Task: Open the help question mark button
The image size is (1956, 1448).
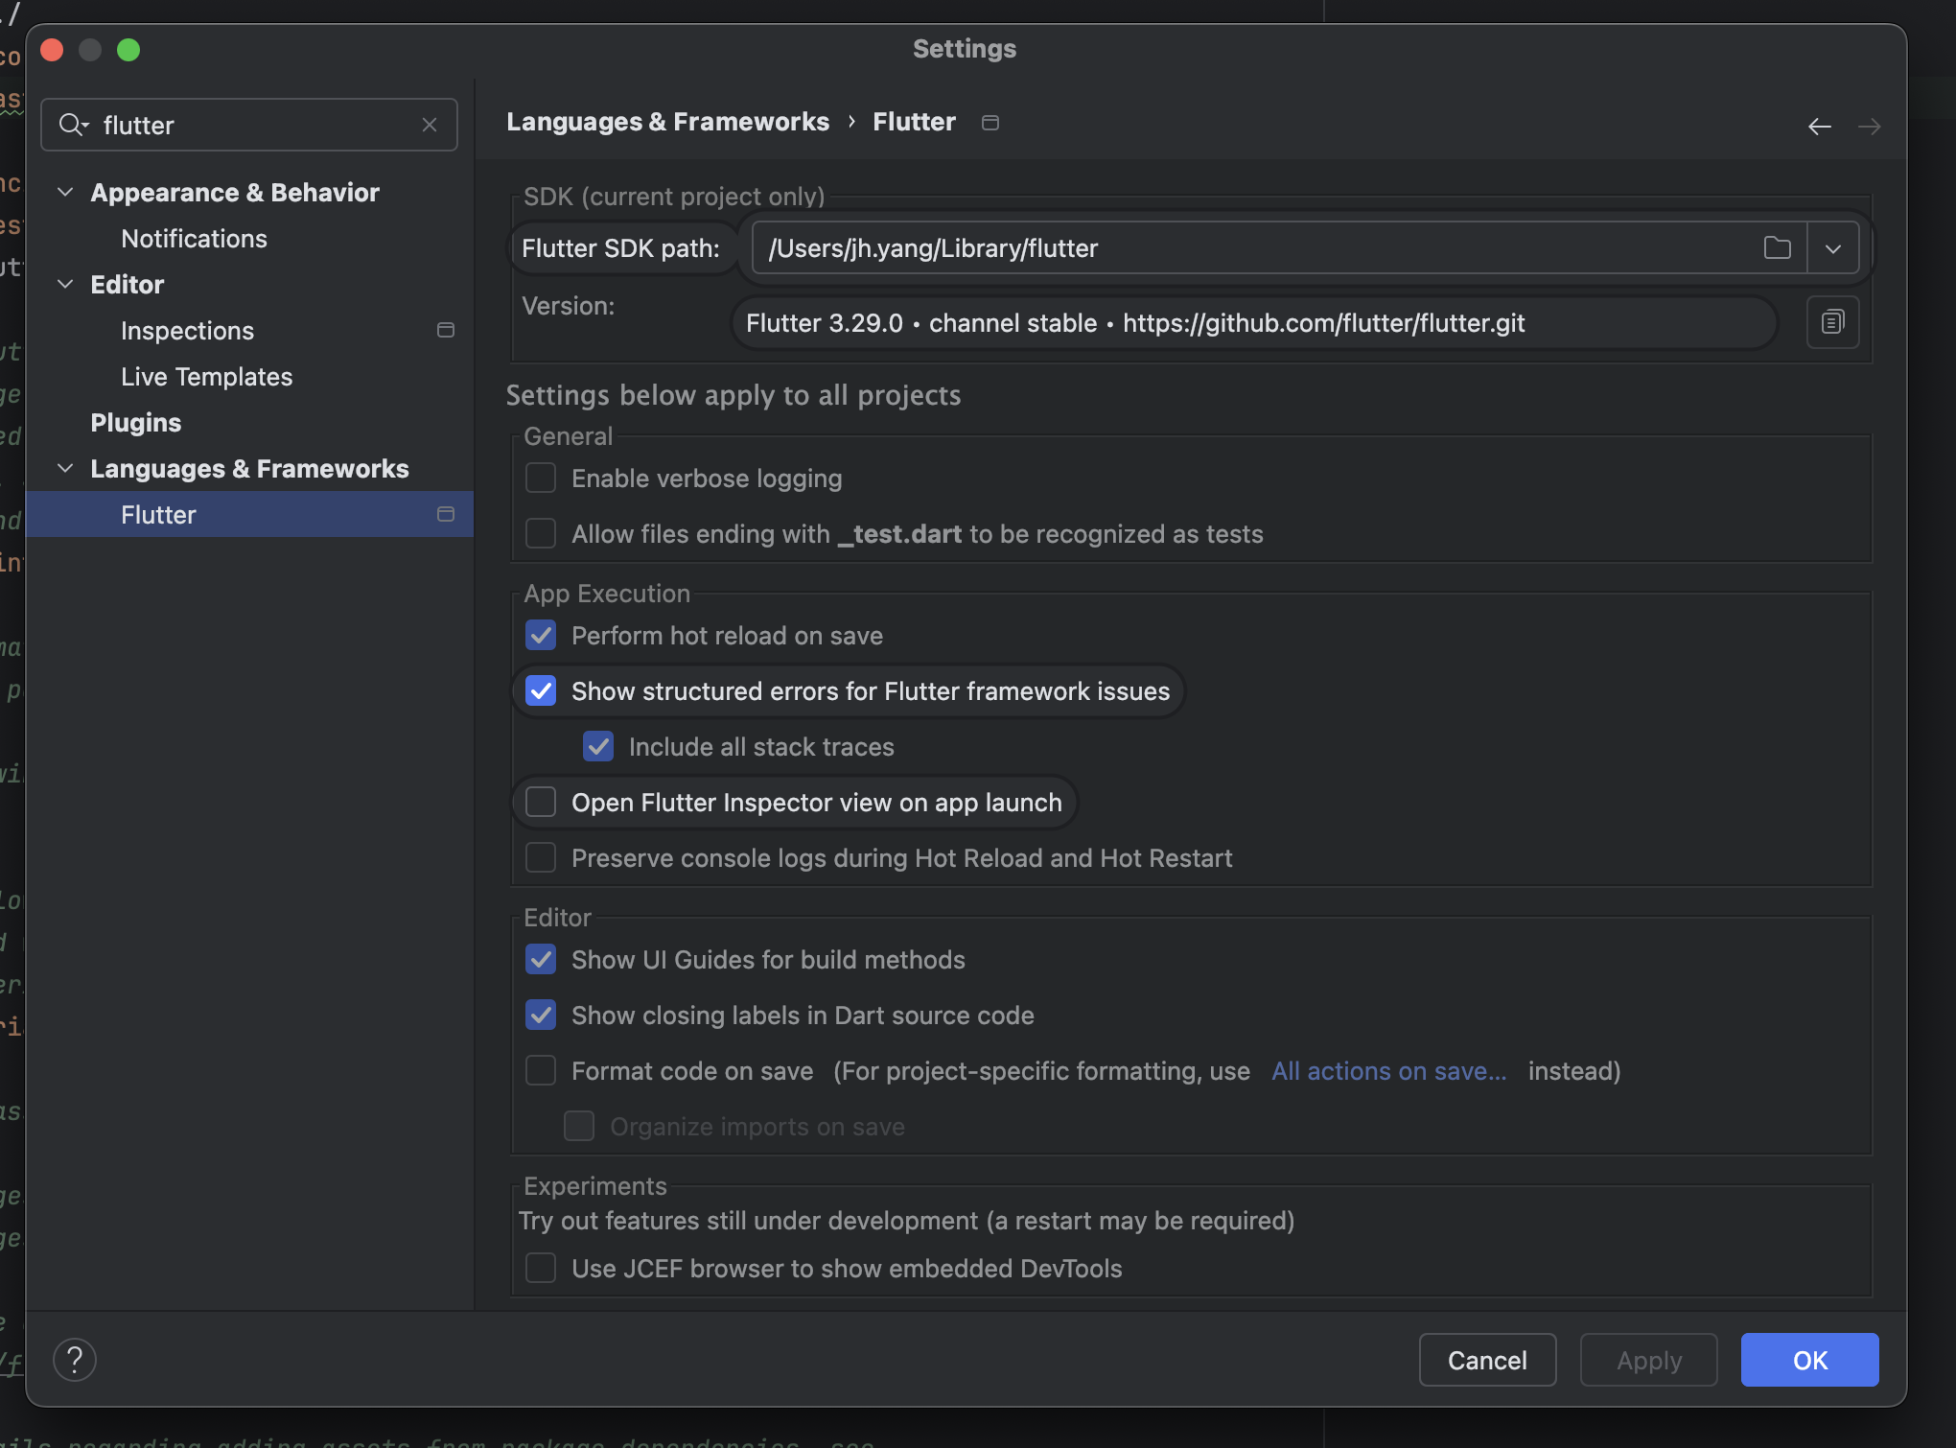Action: [75, 1360]
